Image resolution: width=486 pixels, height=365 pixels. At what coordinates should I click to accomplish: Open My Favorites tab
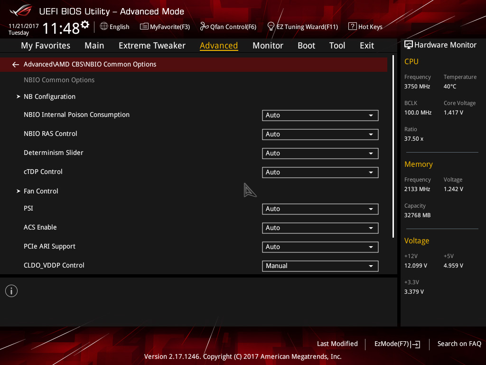[46, 46]
